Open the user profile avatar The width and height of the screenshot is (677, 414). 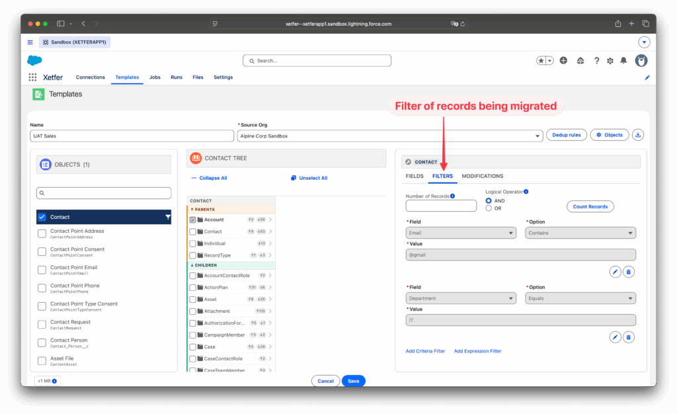tap(641, 61)
